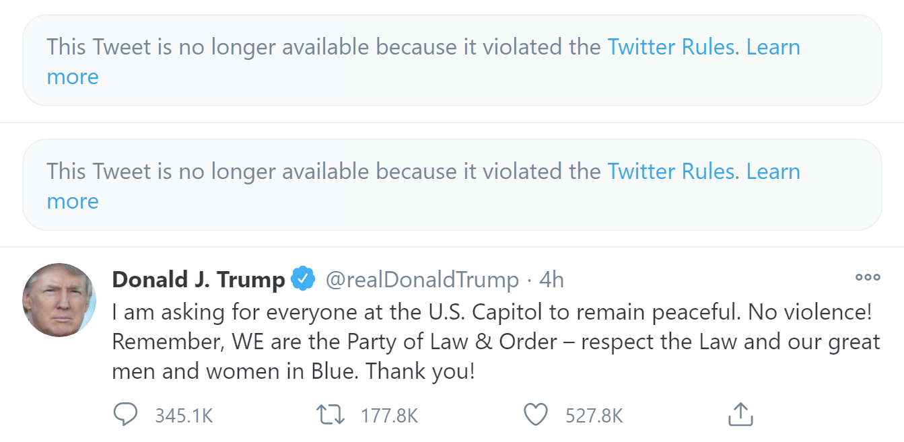Open the tweet's three-dot more options menu
904x442 pixels.
pyautogui.click(x=867, y=277)
